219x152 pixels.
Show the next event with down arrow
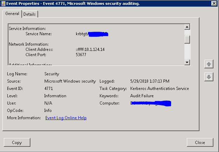point(209,77)
